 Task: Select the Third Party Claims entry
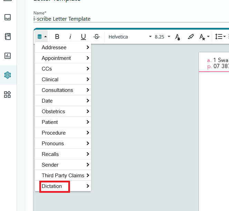[x=63, y=175]
